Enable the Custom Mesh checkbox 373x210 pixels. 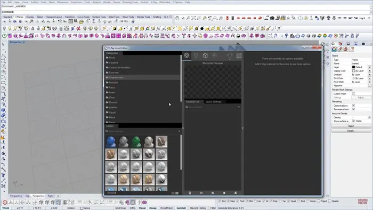coord(353,94)
